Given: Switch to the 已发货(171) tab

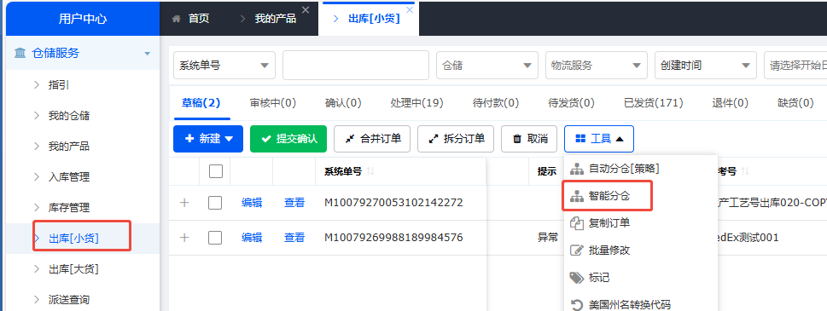Looking at the screenshot, I should tap(654, 103).
